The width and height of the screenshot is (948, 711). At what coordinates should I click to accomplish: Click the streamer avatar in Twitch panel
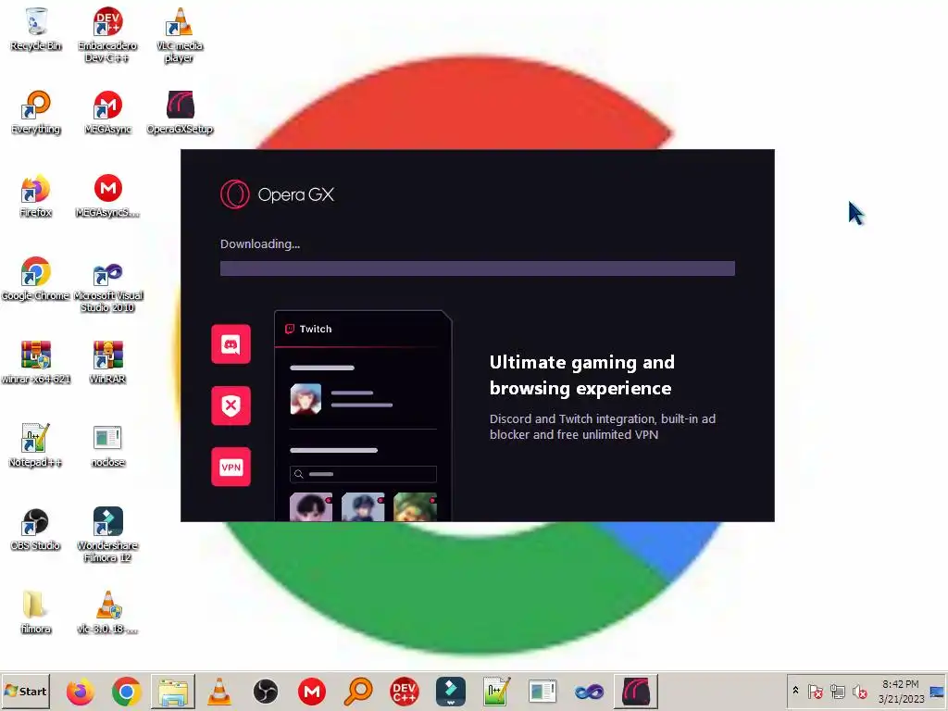pos(306,399)
